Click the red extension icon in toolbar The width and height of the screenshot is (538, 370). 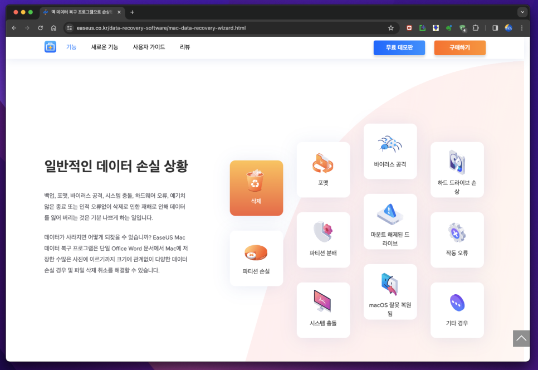(409, 28)
